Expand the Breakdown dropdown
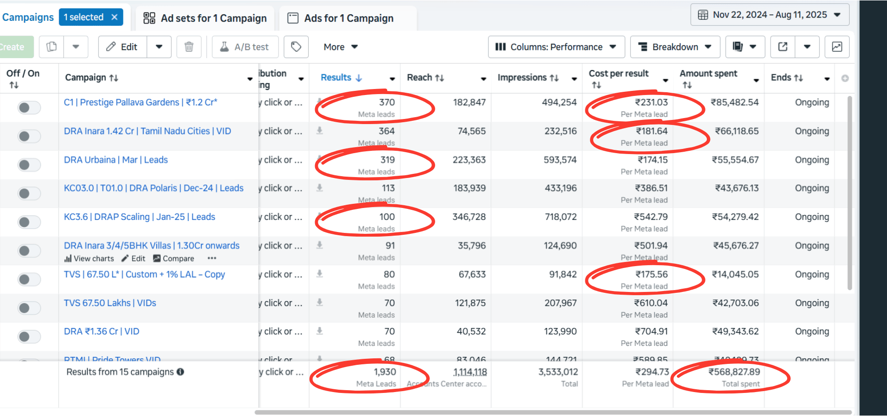 (x=674, y=47)
